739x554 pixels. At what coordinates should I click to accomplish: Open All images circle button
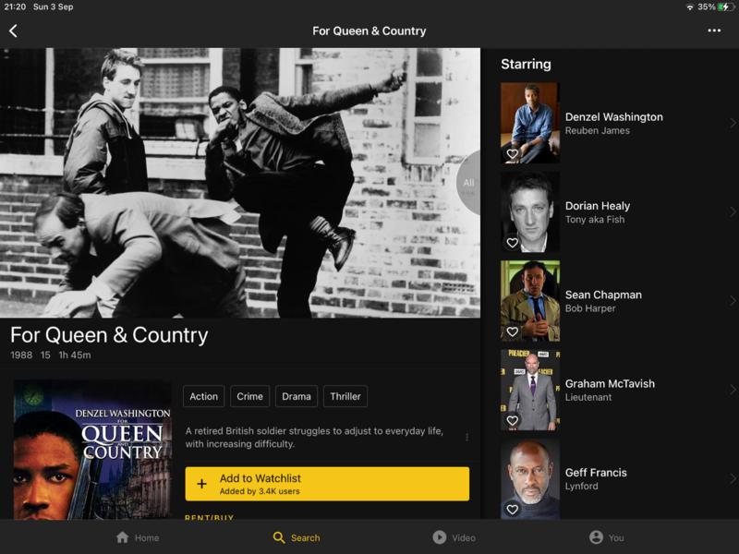click(x=468, y=183)
